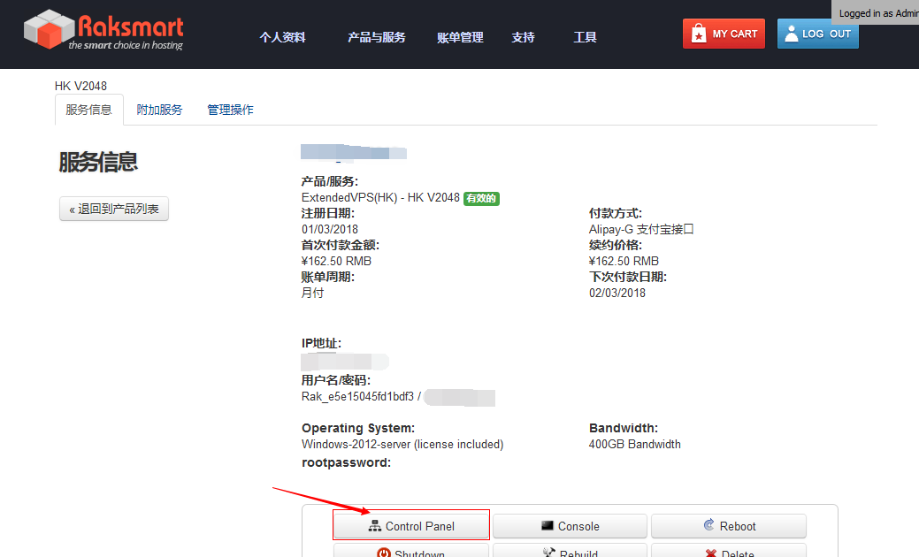Click the Windows-2012-server operating system text
The image size is (919, 557).
[x=402, y=445]
